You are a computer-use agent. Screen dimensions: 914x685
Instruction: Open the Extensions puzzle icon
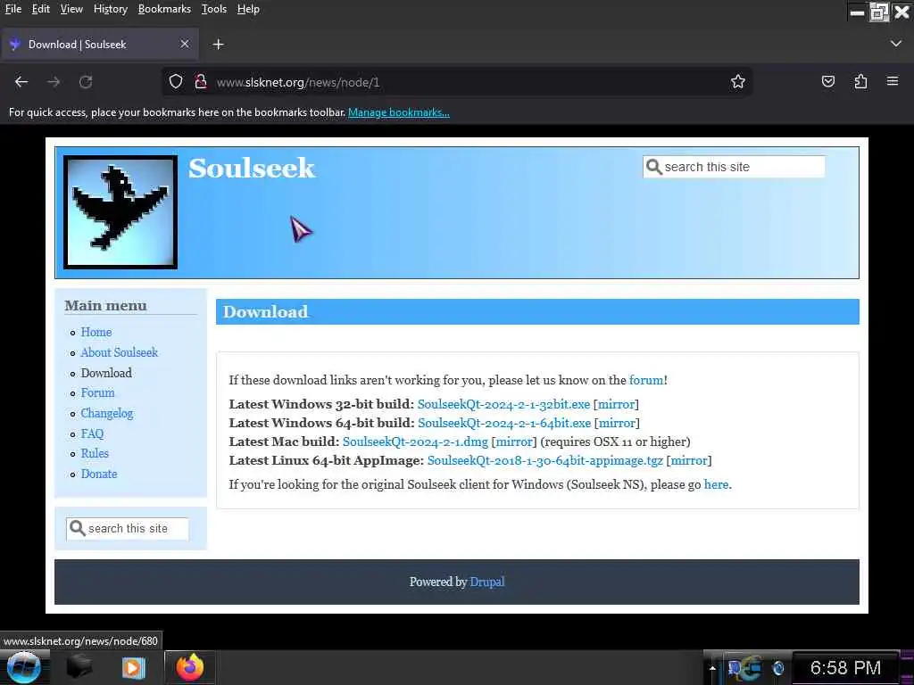860,81
